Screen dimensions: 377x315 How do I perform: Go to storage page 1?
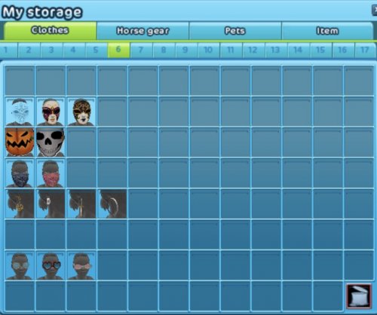8,50
